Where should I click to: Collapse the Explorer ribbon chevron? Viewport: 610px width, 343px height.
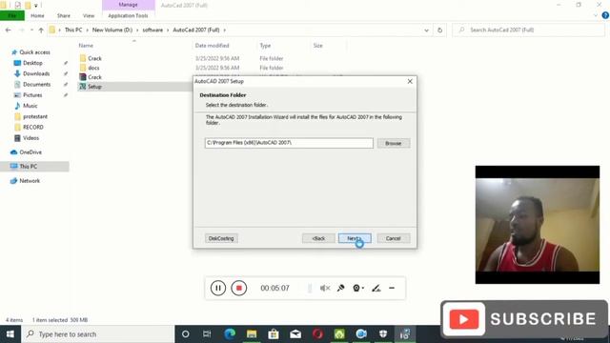[x=596, y=15]
